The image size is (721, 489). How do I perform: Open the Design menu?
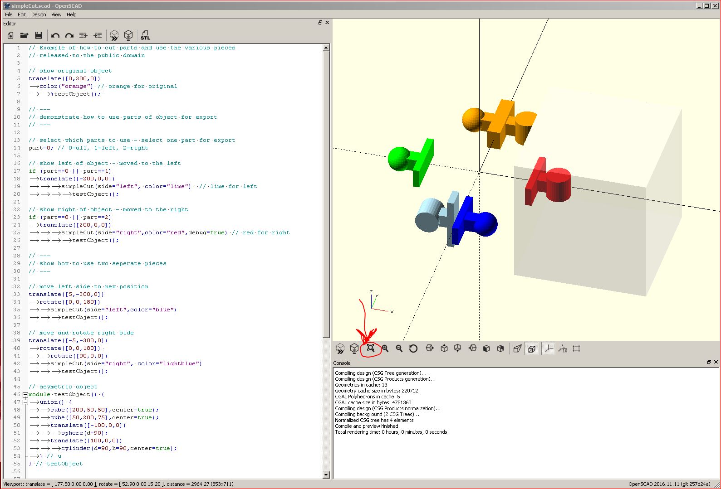coord(39,15)
